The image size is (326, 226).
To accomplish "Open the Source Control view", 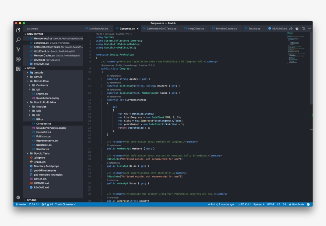I will (18, 49).
